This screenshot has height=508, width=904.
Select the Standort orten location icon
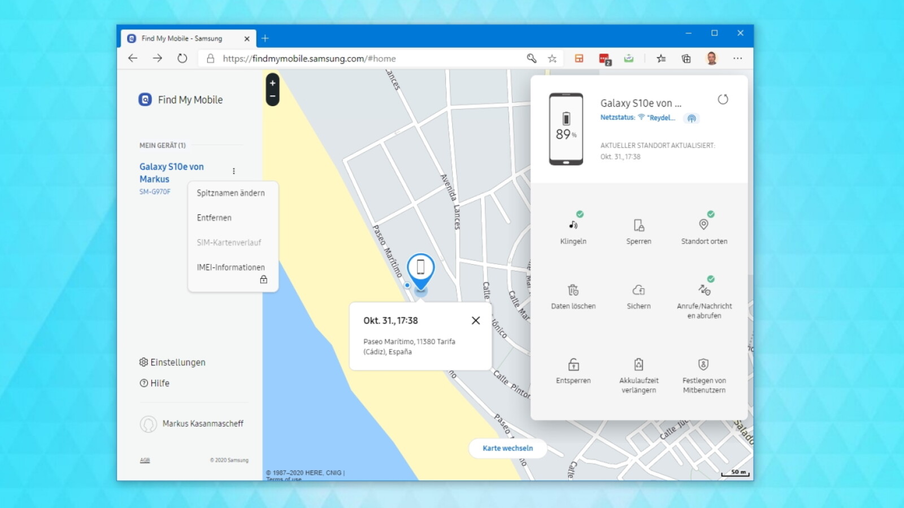(703, 225)
